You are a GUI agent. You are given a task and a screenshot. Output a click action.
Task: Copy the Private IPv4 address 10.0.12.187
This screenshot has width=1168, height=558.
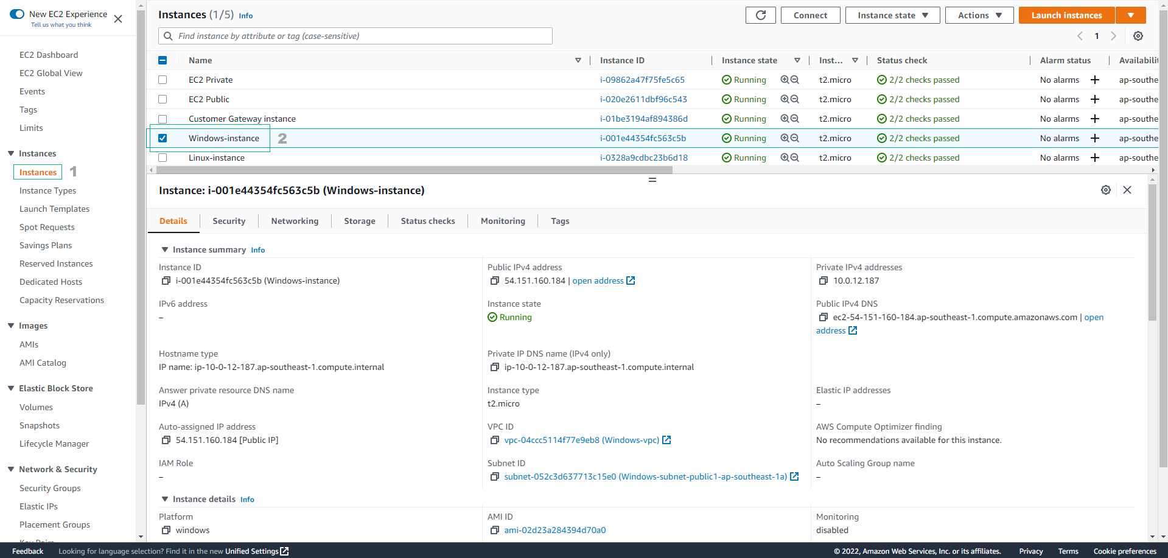click(823, 281)
